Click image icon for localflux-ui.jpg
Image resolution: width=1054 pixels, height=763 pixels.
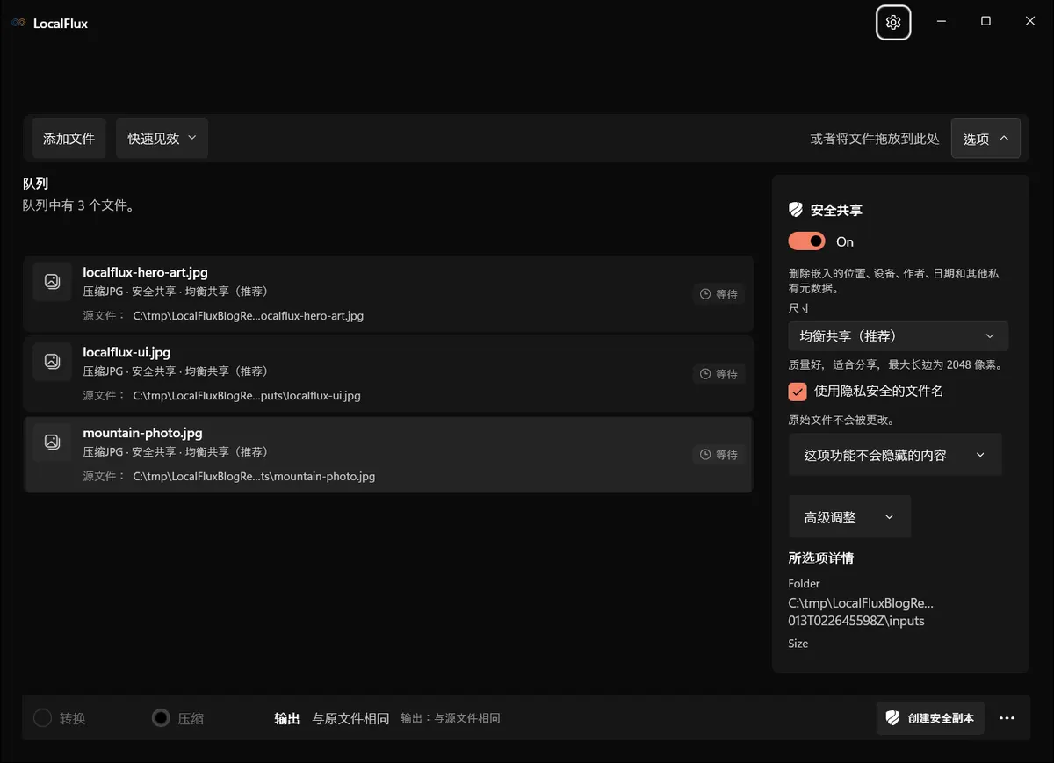(52, 361)
